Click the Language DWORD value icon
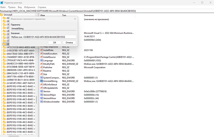The height and width of the screenshot is (137, 214). pyautogui.click(x=41, y=61)
